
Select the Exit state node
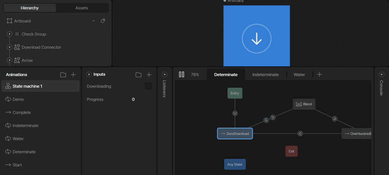[292, 151]
